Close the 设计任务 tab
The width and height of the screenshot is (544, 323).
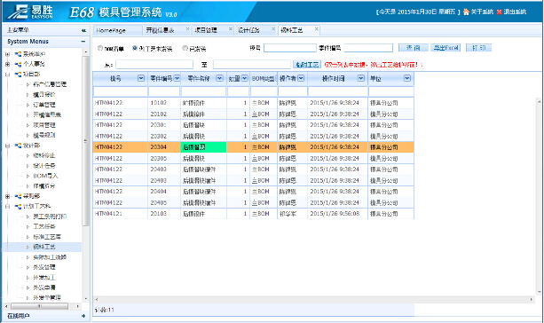click(x=273, y=29)
